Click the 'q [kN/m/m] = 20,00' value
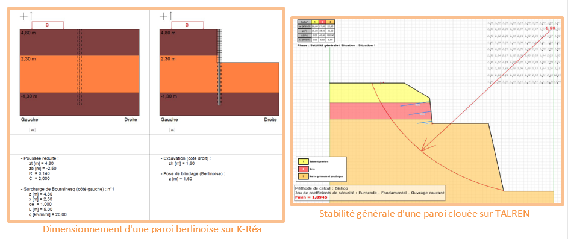 pos(48,214)
